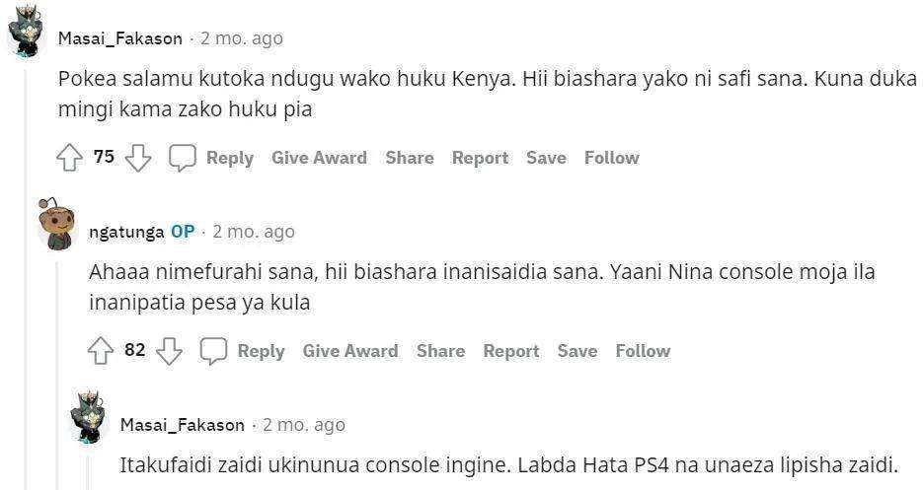923x490 pixels.
Task: Downvote Masai_Fakason's comment with 75 points
Action: (138, 158)
